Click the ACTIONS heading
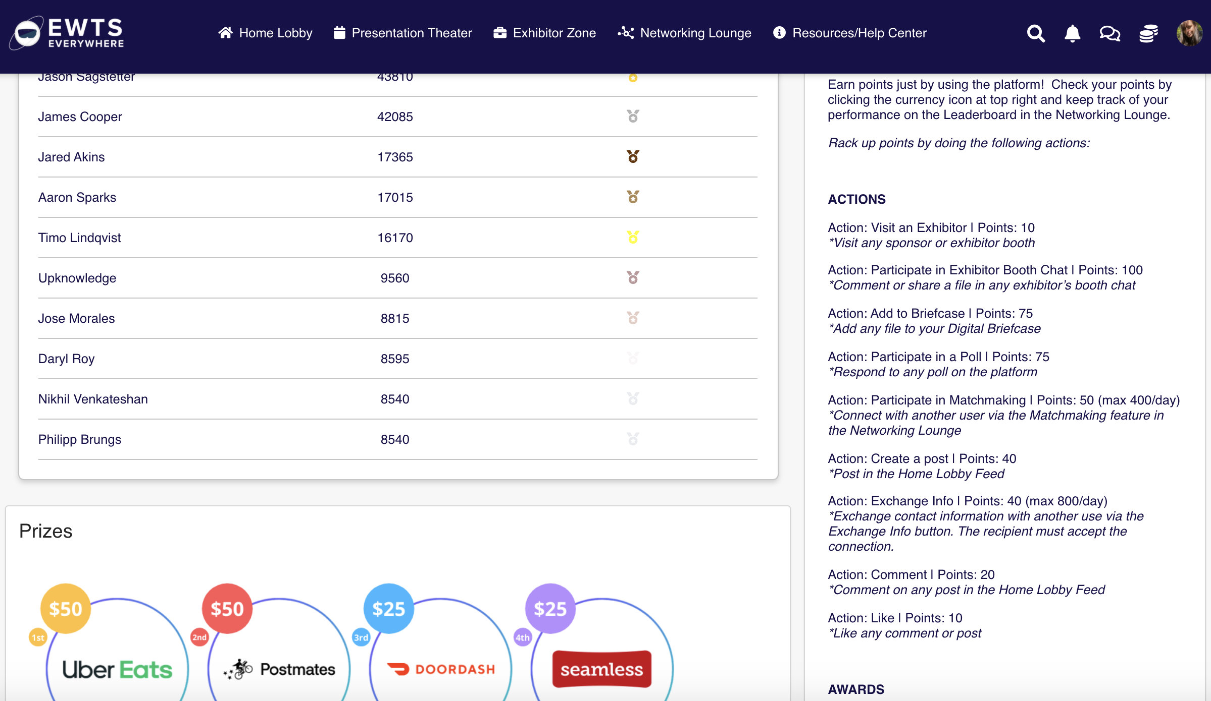The image size is (1211, 701). [x=856, y=199]
